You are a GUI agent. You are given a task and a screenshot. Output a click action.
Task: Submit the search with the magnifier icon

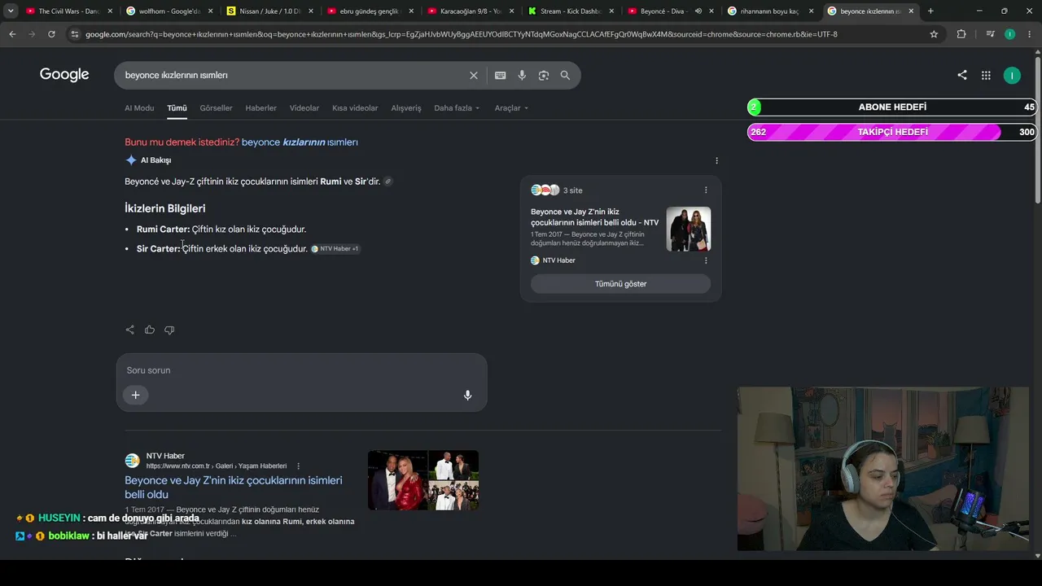click(565, 75)
